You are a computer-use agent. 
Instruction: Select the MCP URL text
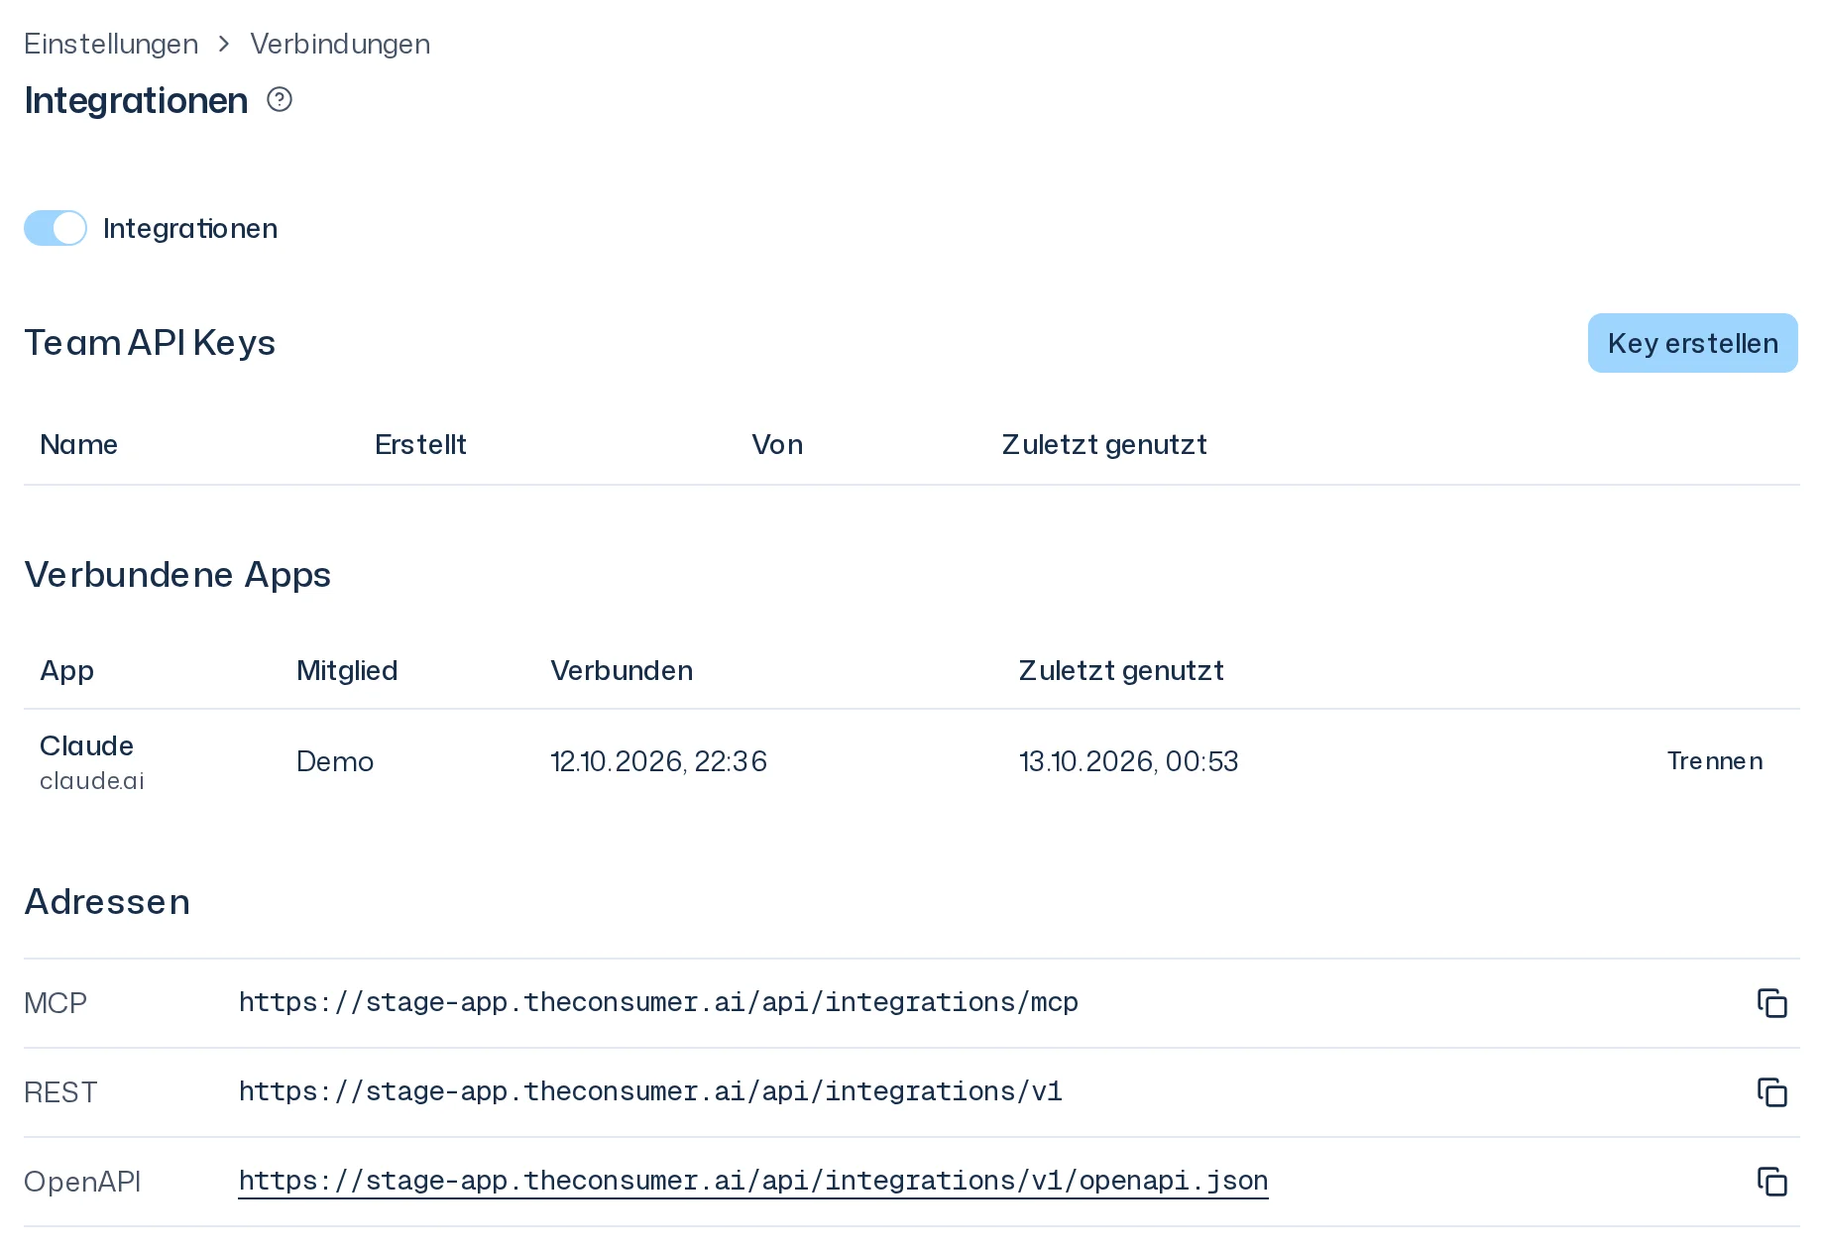[658, 1002]
